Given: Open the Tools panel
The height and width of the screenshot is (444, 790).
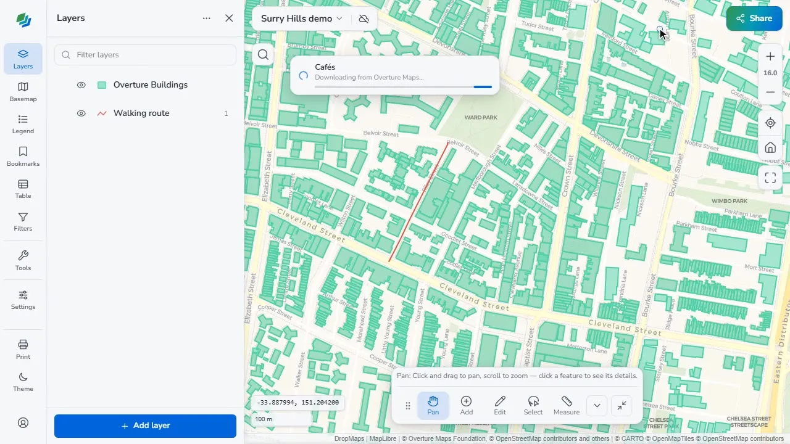Looking at the screenshot, I should click(x=23, y=260).
